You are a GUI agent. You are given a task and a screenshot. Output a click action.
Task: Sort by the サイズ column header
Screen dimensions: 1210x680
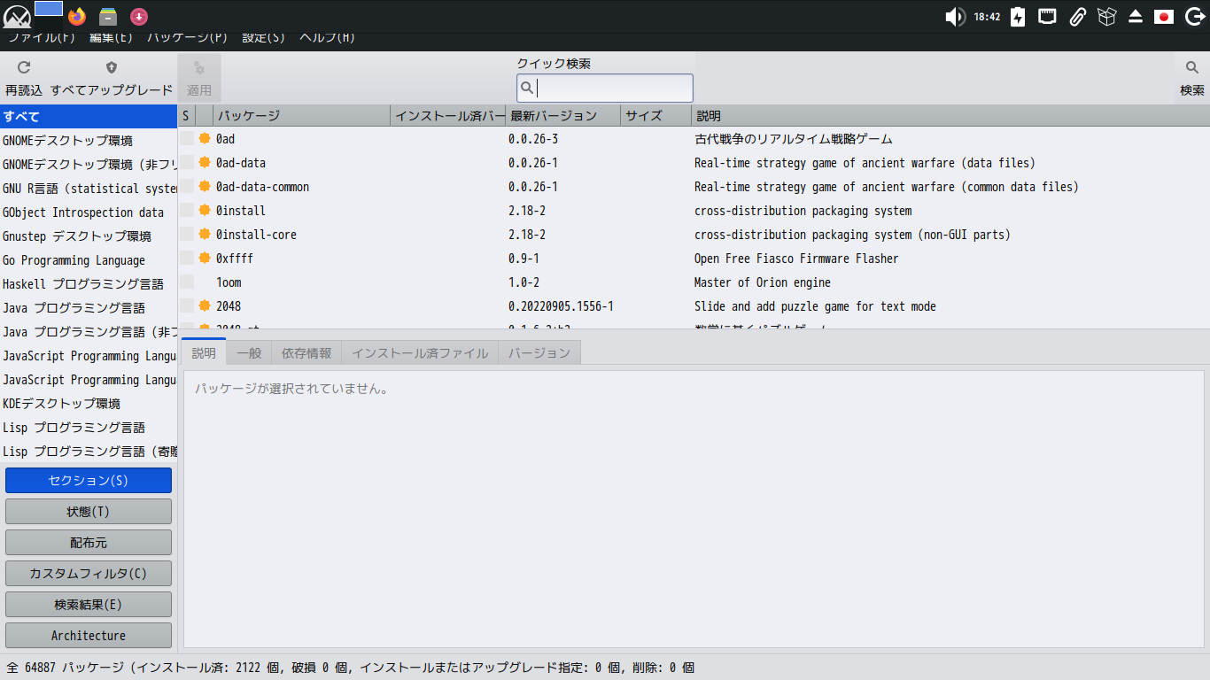coord(655,116)
